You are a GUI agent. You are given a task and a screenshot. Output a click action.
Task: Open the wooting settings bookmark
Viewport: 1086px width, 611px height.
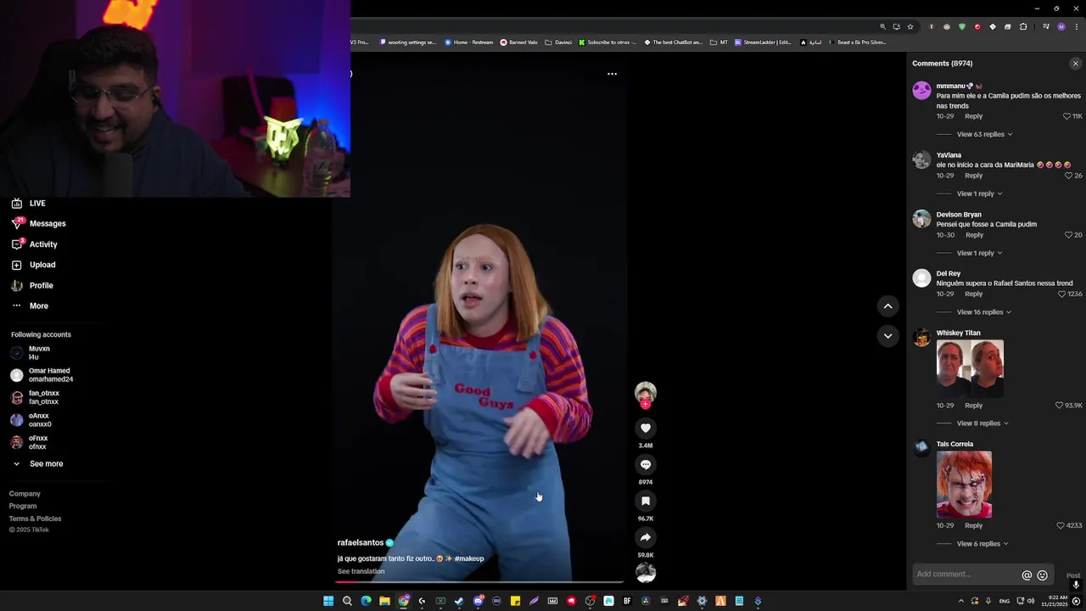408,42
